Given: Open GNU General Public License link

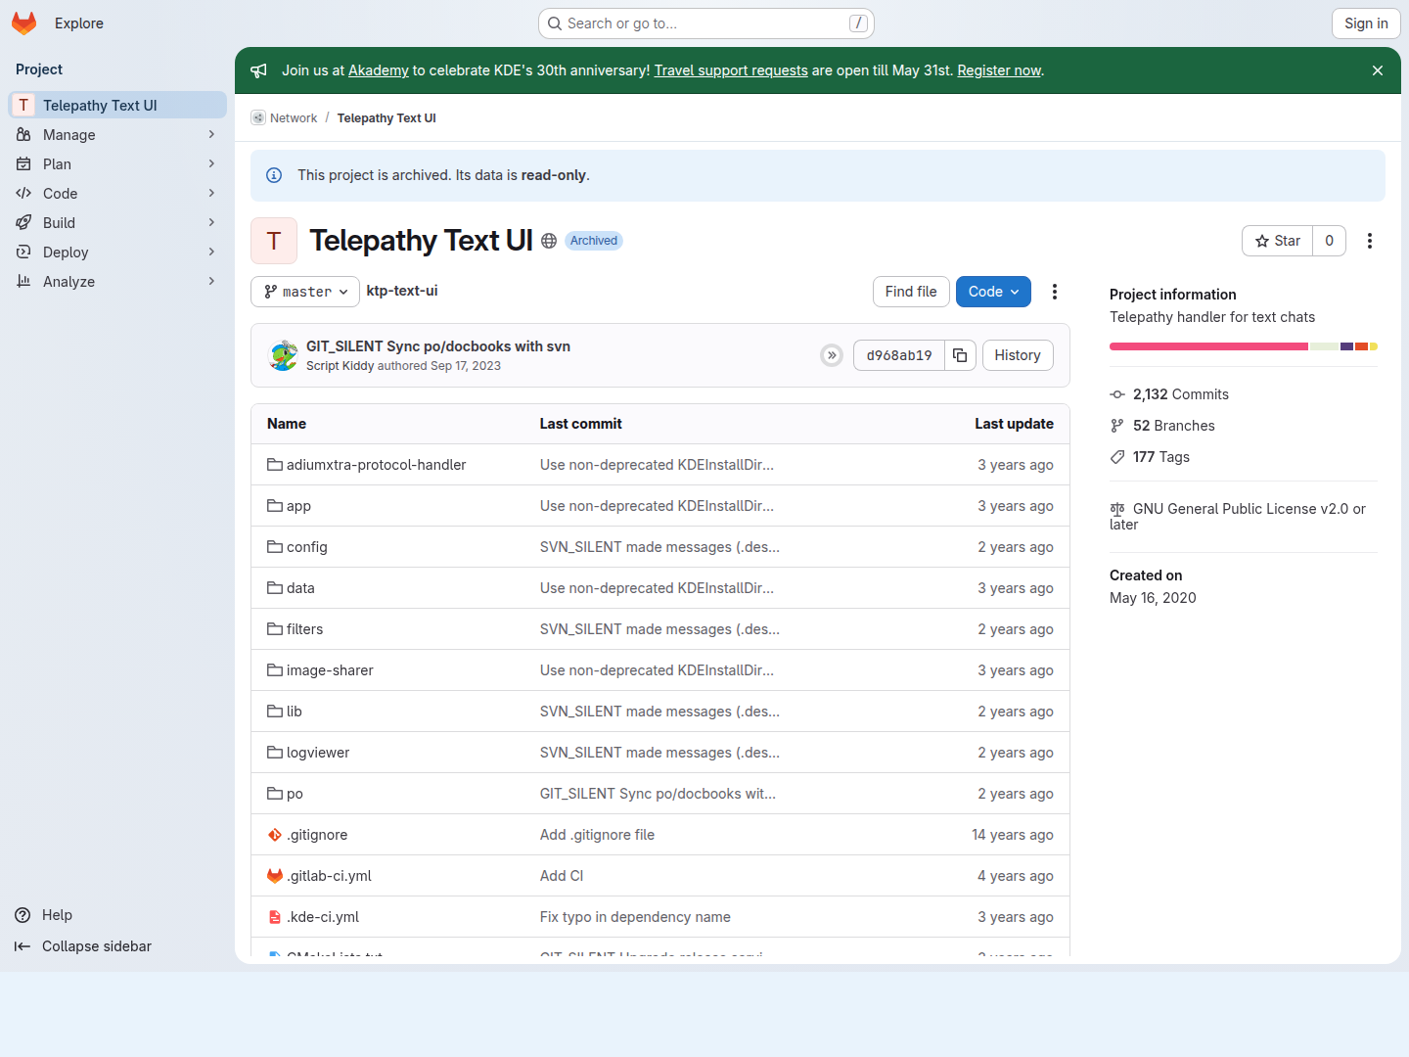Looking at the screenshot, I should point(1238,517).
